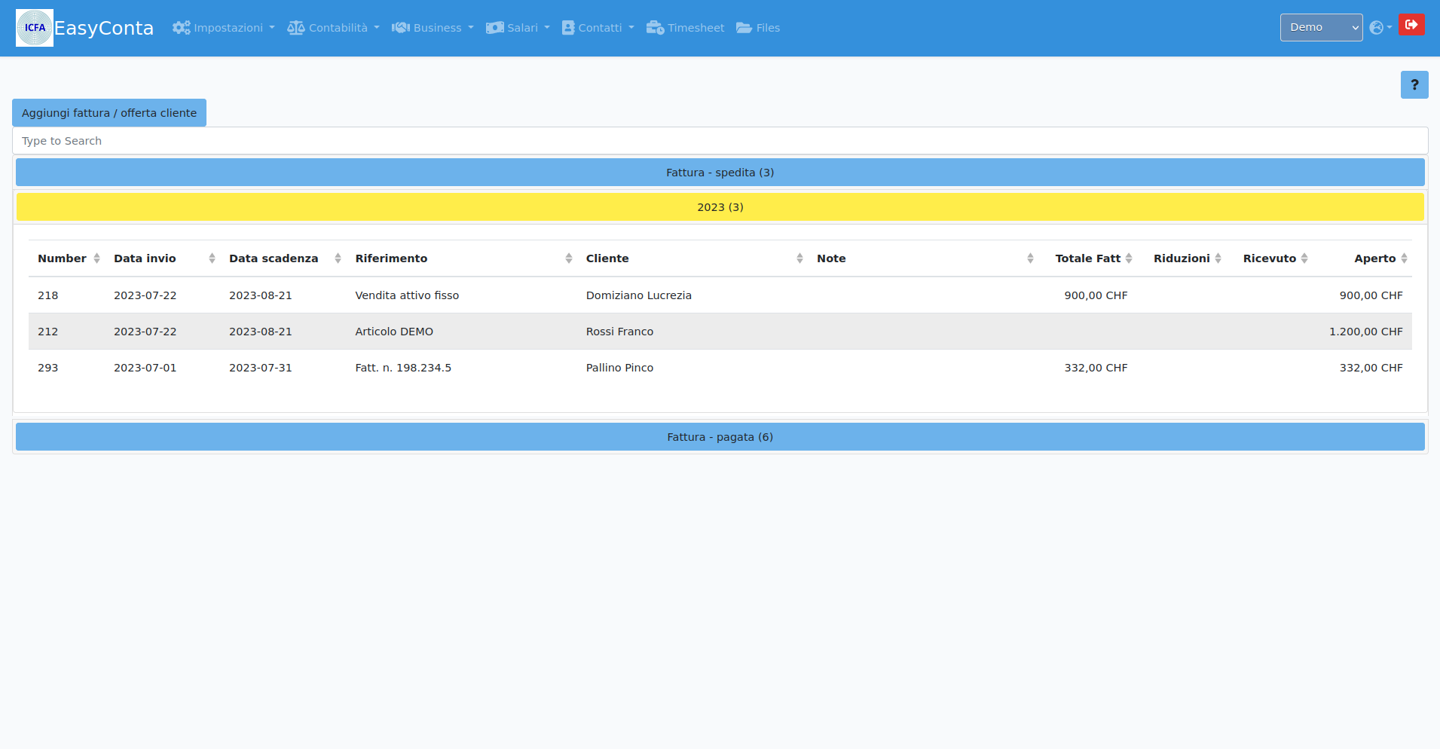
Task: Collapse the Fattura - spedita (3) section
Action: click(720, 173)
